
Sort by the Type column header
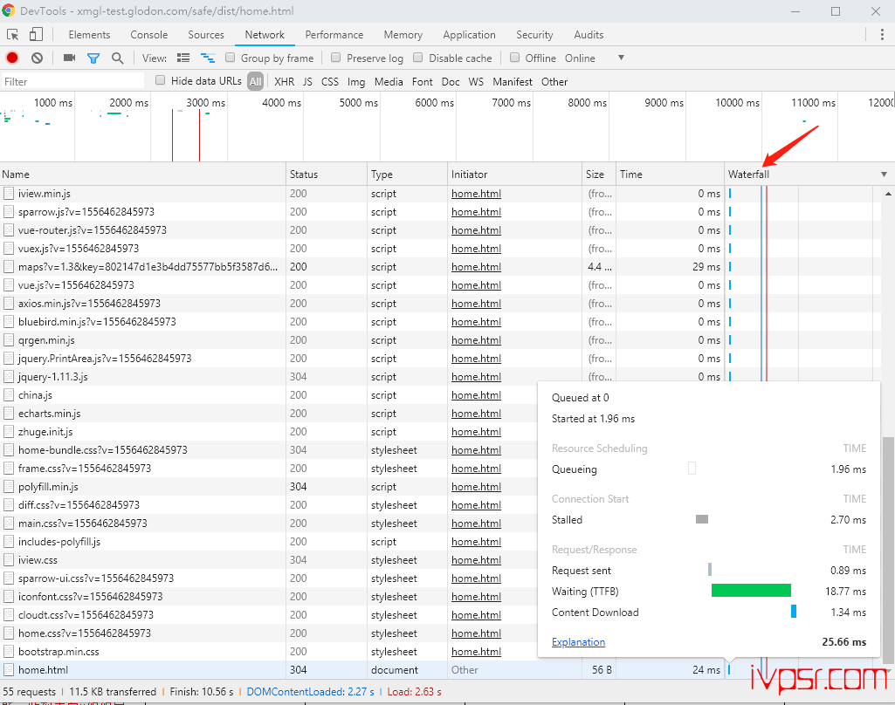pyautogui.click(x=408, y=175)
